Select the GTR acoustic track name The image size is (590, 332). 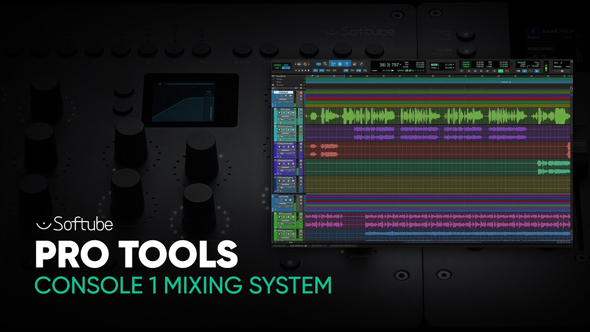click(x=286, y=214)
